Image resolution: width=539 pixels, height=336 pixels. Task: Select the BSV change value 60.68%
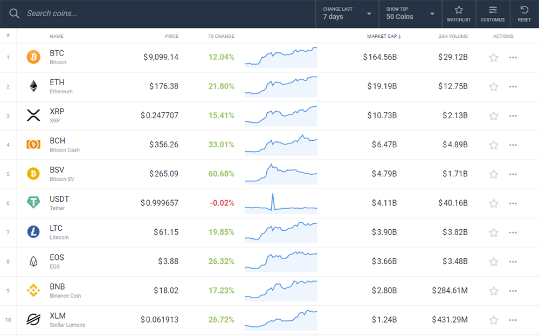click(x=222, y=174)
